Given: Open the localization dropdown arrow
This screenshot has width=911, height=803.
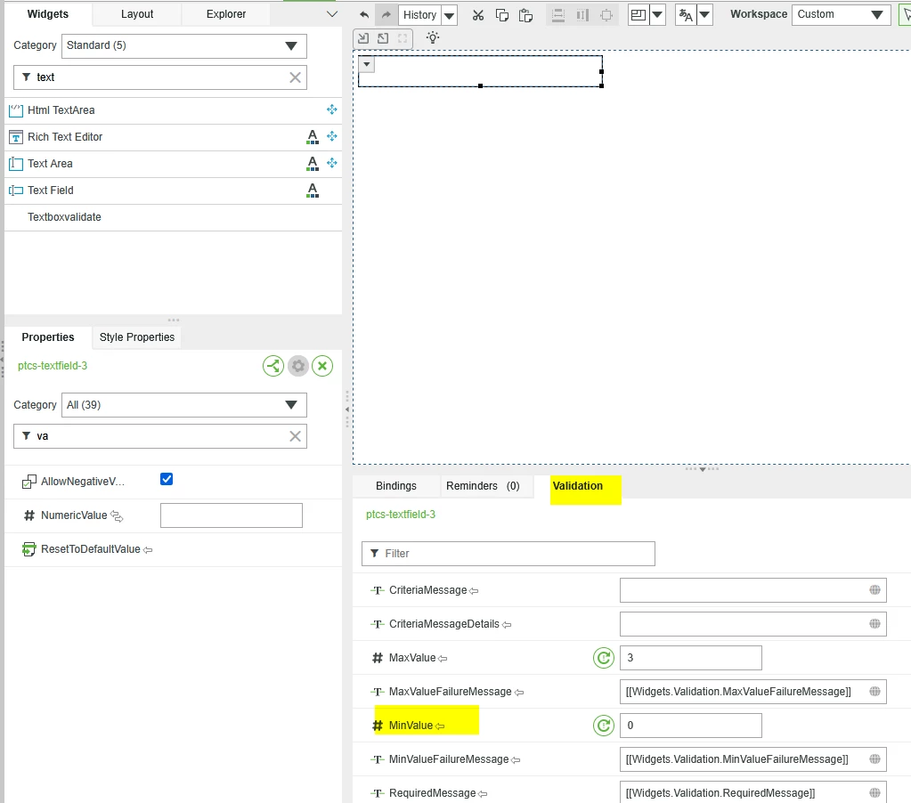Looking at the screenshot, I should coord(704,15).
